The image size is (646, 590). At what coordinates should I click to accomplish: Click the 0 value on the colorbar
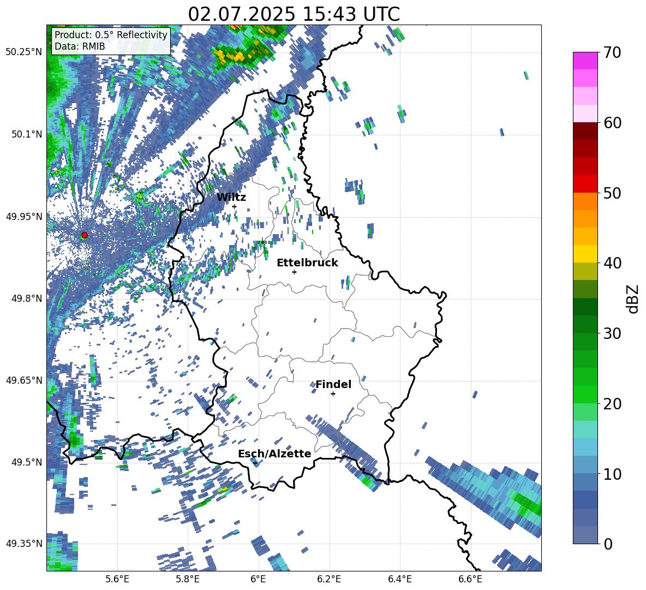point(608,544)
